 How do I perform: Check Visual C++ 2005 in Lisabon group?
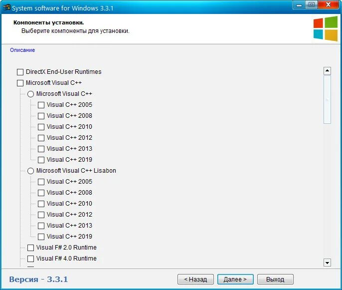click(41, 182)
